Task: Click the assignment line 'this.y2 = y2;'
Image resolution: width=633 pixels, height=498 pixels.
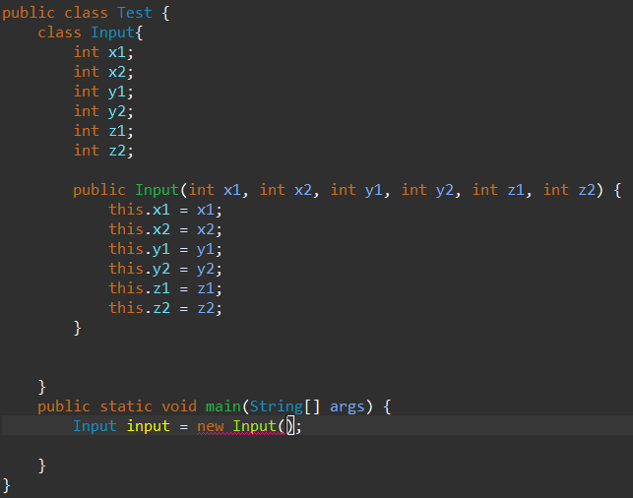Action: coord(165,270)
